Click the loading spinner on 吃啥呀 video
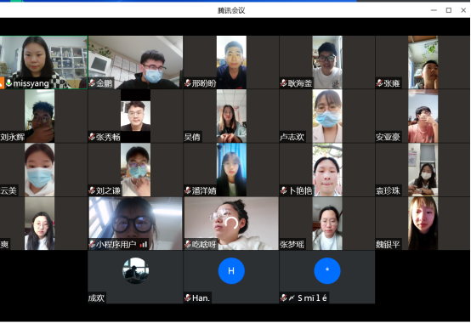The width and height of the screenshot is (471, 323). click(x=231, y=224)
